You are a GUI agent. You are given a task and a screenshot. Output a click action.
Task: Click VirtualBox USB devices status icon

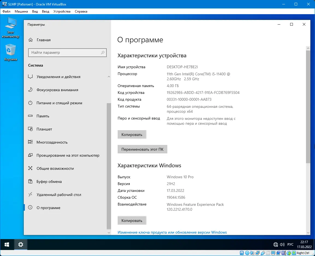[x=263, y=253]
